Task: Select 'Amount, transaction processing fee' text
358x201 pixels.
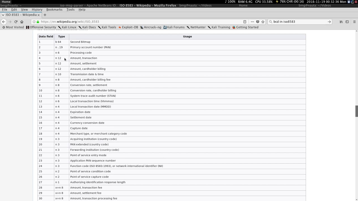Action: (x=94, y=198)
